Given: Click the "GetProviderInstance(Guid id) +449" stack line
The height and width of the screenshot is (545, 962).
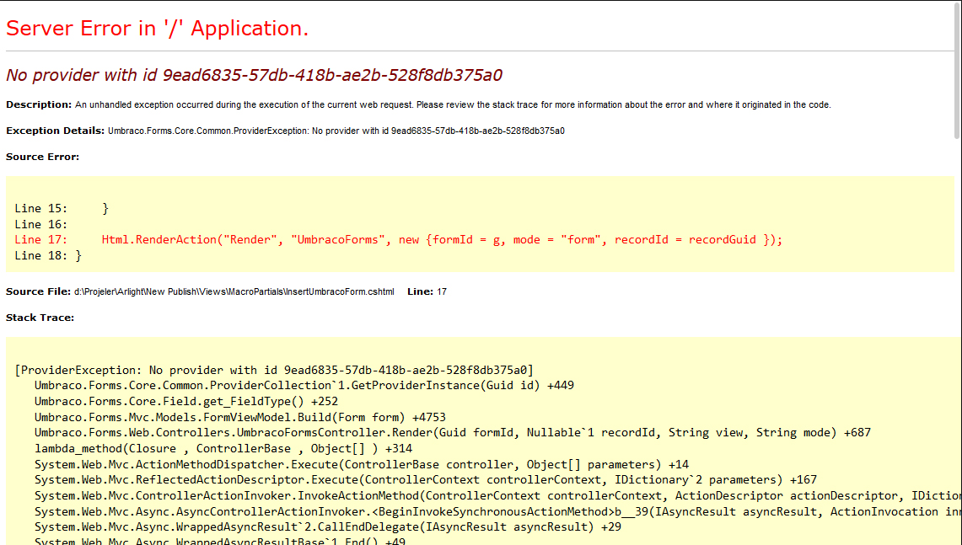Looking at the screenshot, I should click(304, 386).
